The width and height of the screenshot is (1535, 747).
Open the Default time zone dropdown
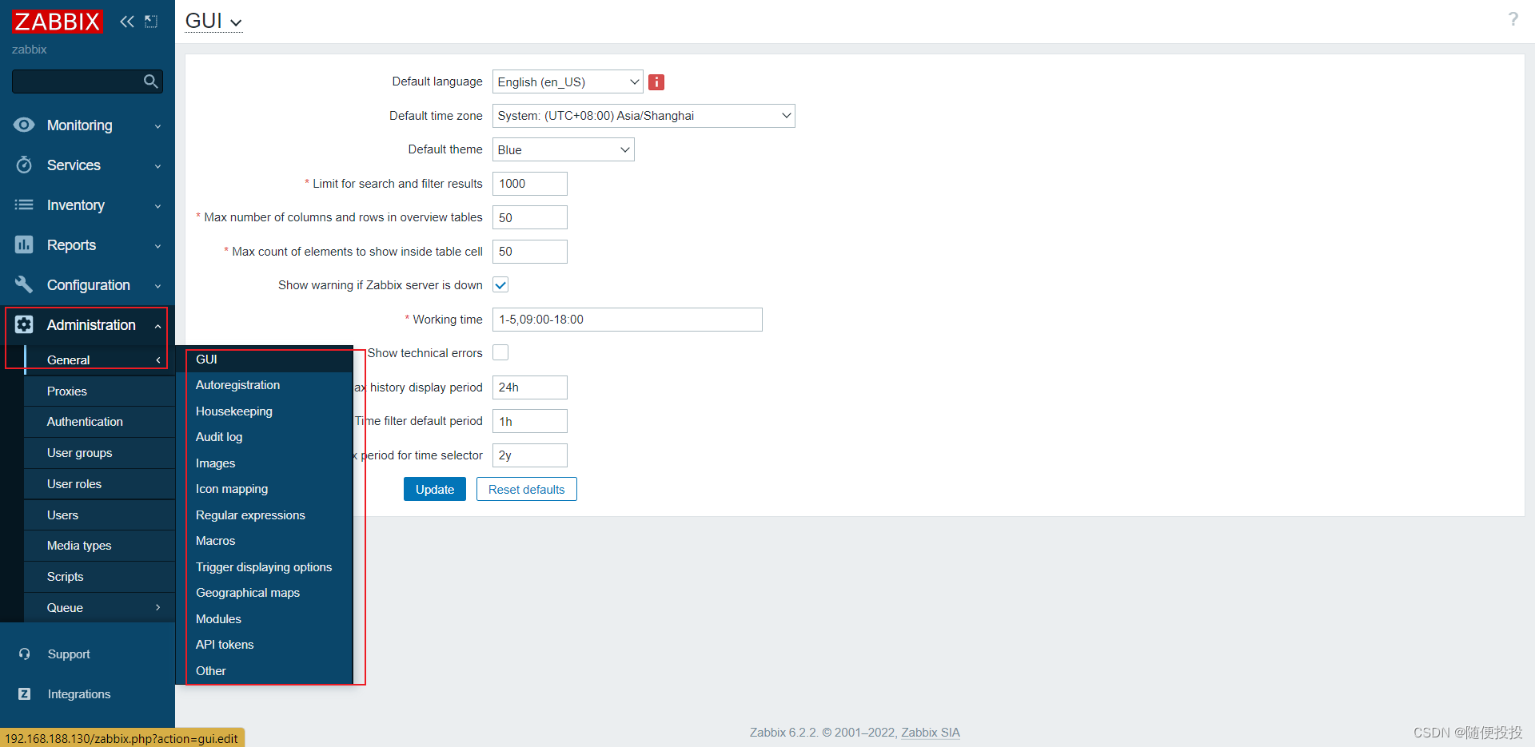[644, 116]
